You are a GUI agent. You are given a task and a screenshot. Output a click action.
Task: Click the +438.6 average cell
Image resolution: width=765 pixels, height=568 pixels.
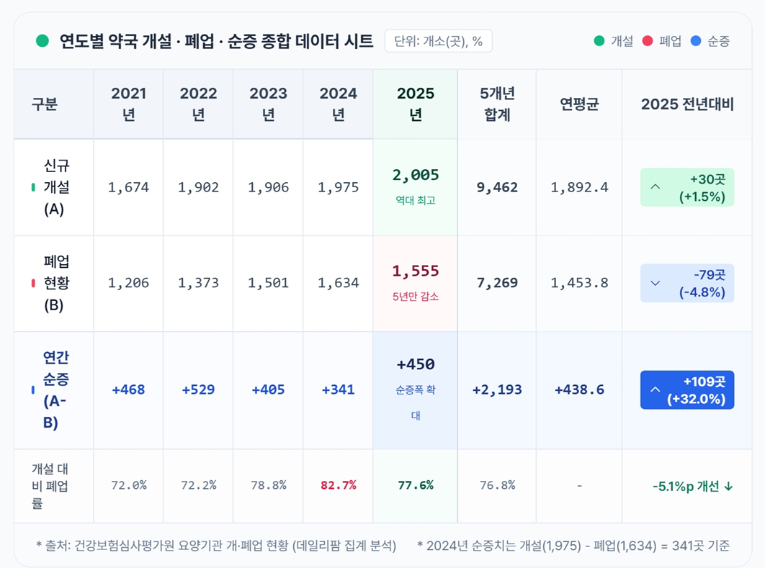579,389
